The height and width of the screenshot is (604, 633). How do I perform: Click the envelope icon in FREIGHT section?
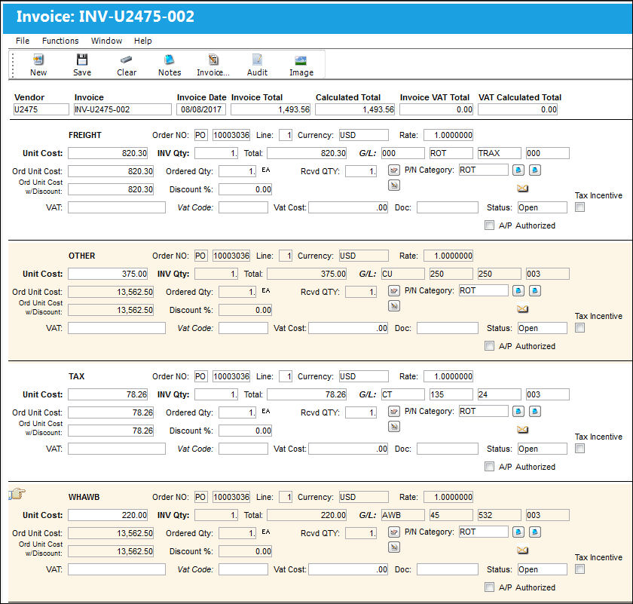(x=522, y=189)
